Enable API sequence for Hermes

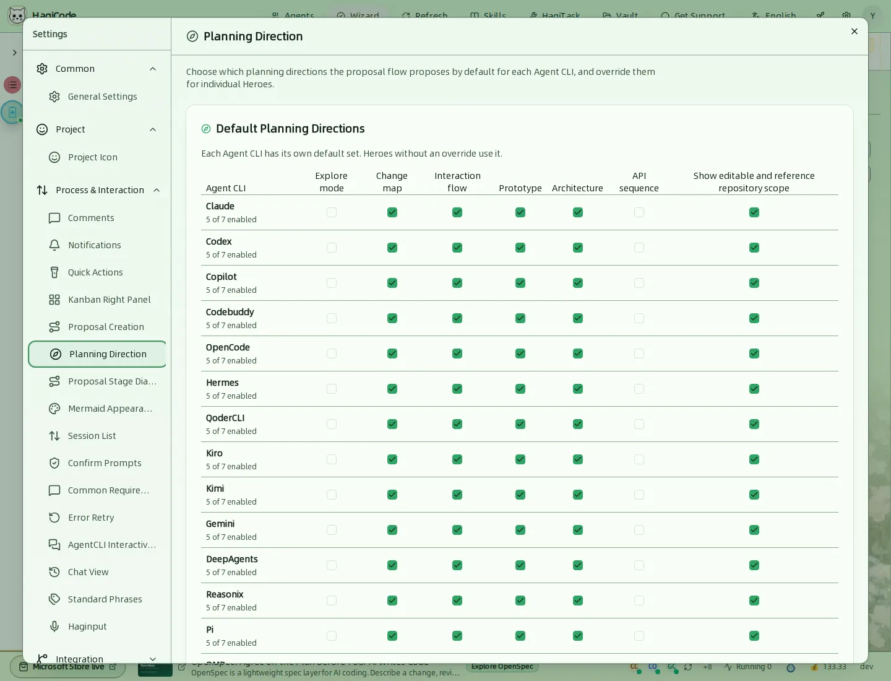[x=639, y=389]
